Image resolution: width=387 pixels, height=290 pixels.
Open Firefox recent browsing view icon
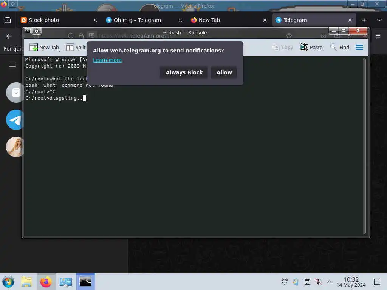(8, 20)
